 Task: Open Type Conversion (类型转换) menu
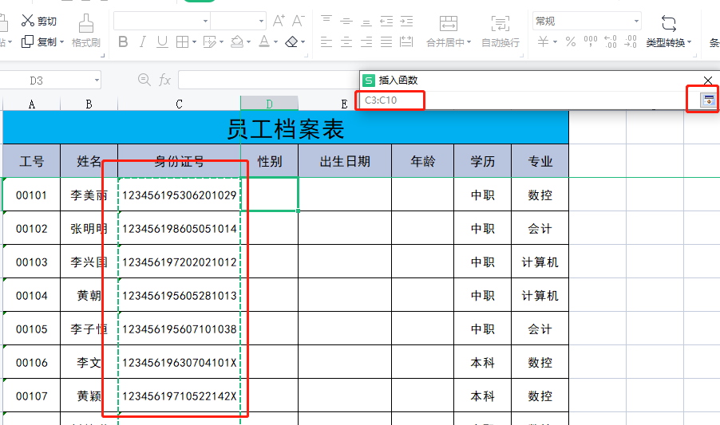[x=669, y=31]
